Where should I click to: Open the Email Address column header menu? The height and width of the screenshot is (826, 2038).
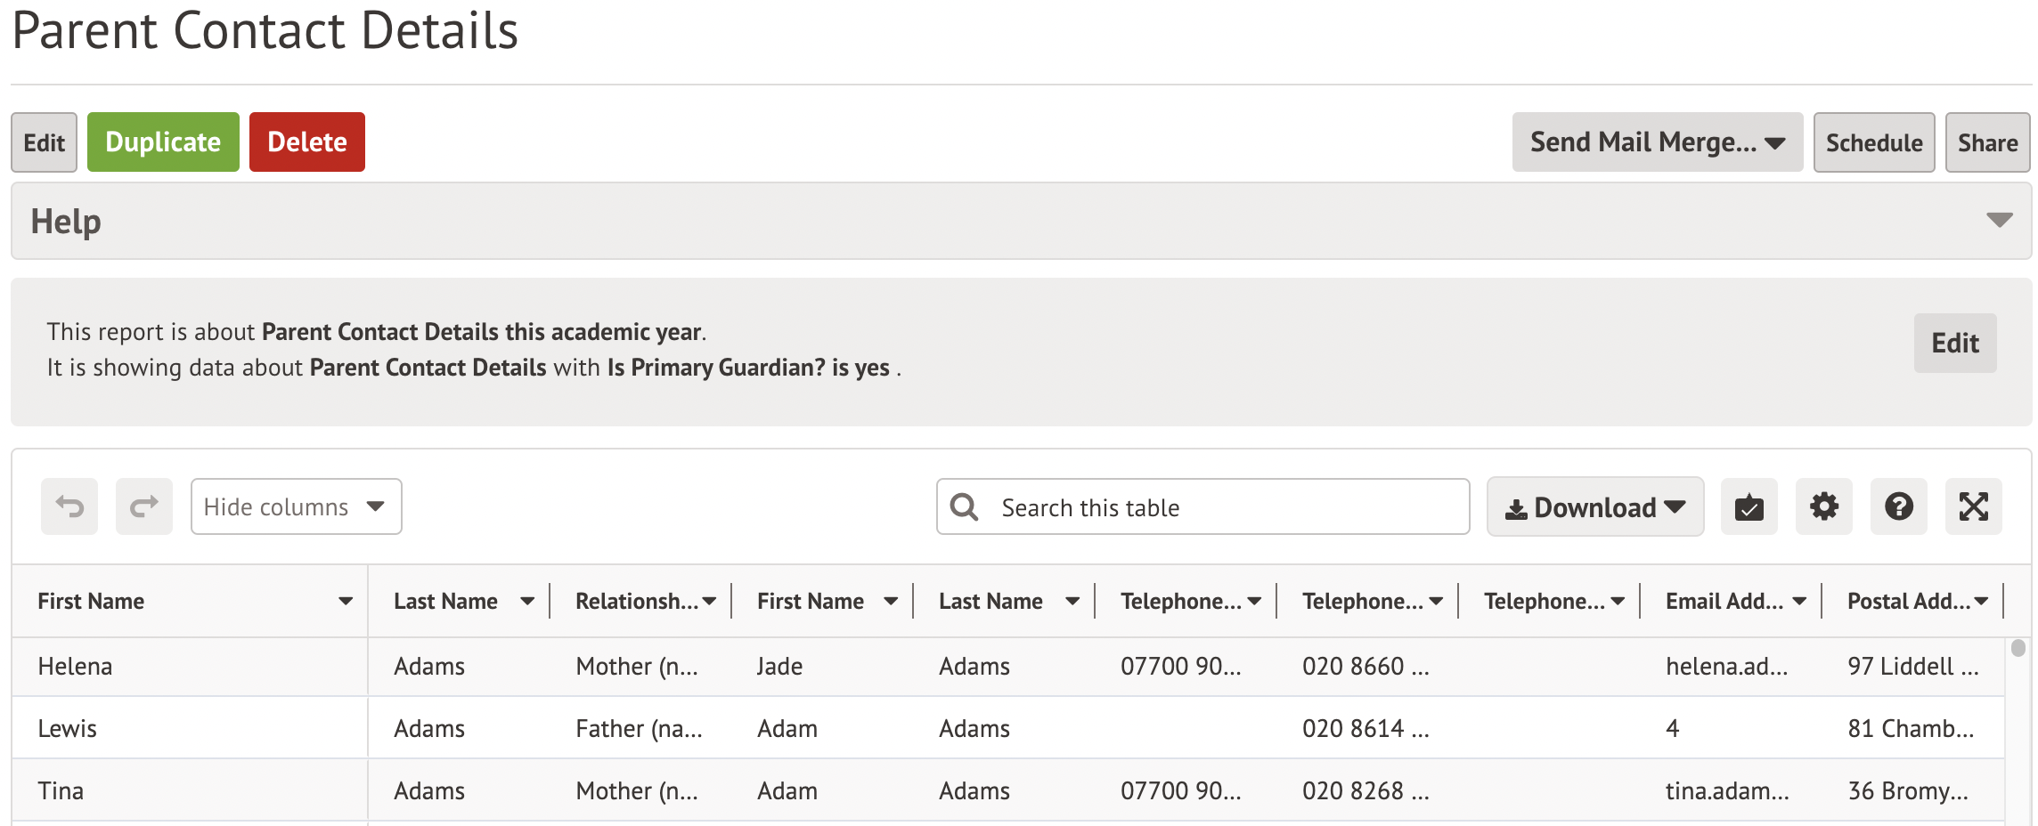[x=1799, y=602]
